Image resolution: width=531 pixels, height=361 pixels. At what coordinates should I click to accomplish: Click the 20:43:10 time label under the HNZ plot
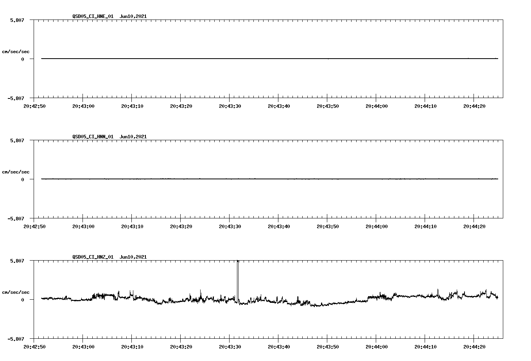pyautogui.click(x=132, y=347)
